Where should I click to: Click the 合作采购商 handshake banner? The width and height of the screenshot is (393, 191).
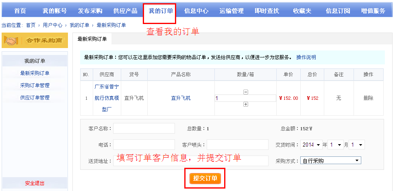click(x=35, y=40)
